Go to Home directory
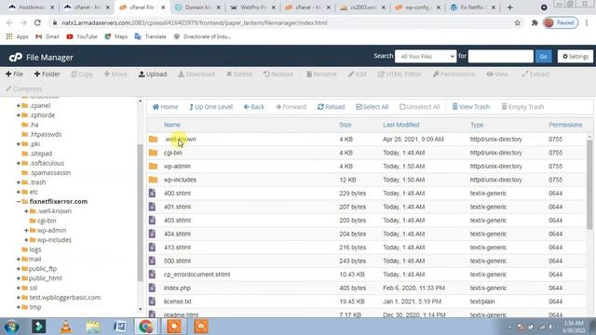The height and width of the screenshot is (335, 596). pyautogui.click(x=165, y=107)
